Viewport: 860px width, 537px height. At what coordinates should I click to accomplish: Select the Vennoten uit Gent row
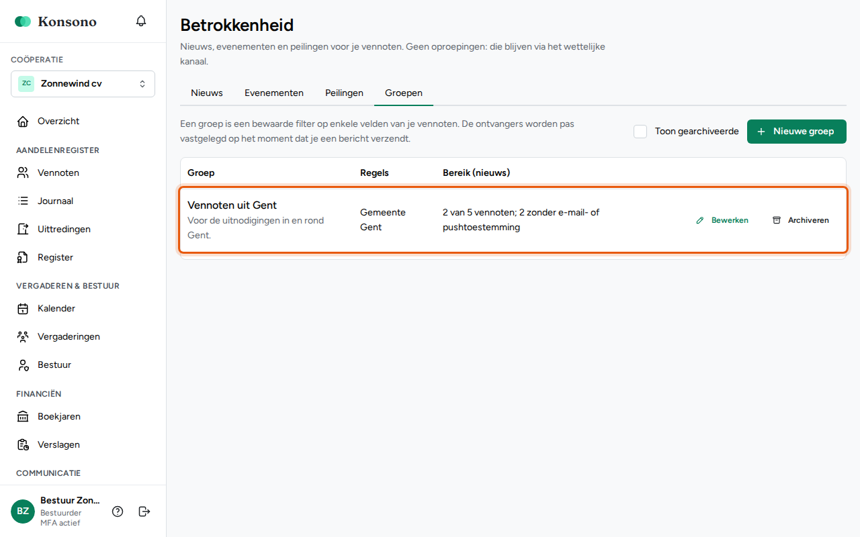pyautogui.click(x=513, y=220)
